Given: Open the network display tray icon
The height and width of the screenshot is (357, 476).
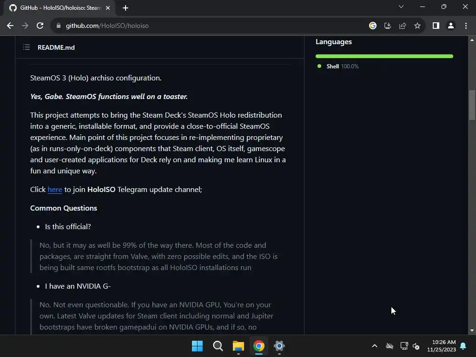Looking at the screenshot, I should [404, 346].
